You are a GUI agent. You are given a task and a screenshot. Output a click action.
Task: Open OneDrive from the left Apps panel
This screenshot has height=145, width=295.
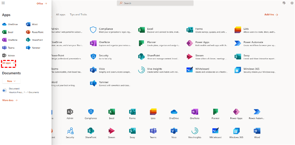(10, 24)
